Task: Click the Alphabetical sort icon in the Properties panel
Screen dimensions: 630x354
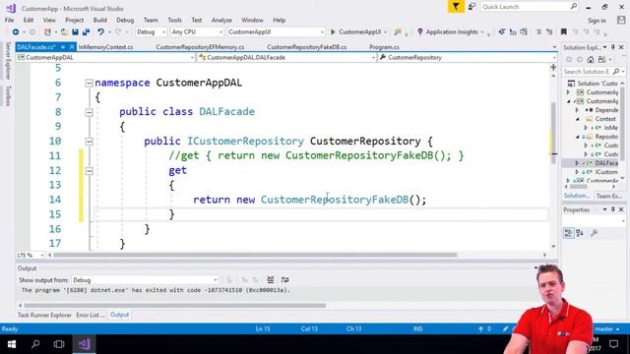Action: click(580, 233)
